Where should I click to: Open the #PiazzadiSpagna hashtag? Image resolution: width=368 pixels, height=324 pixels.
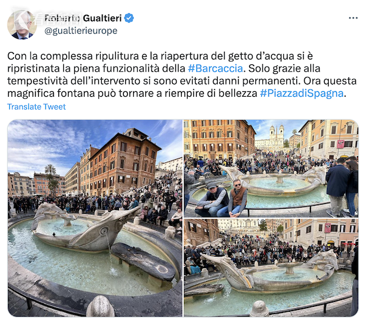(x=302, y=93)
